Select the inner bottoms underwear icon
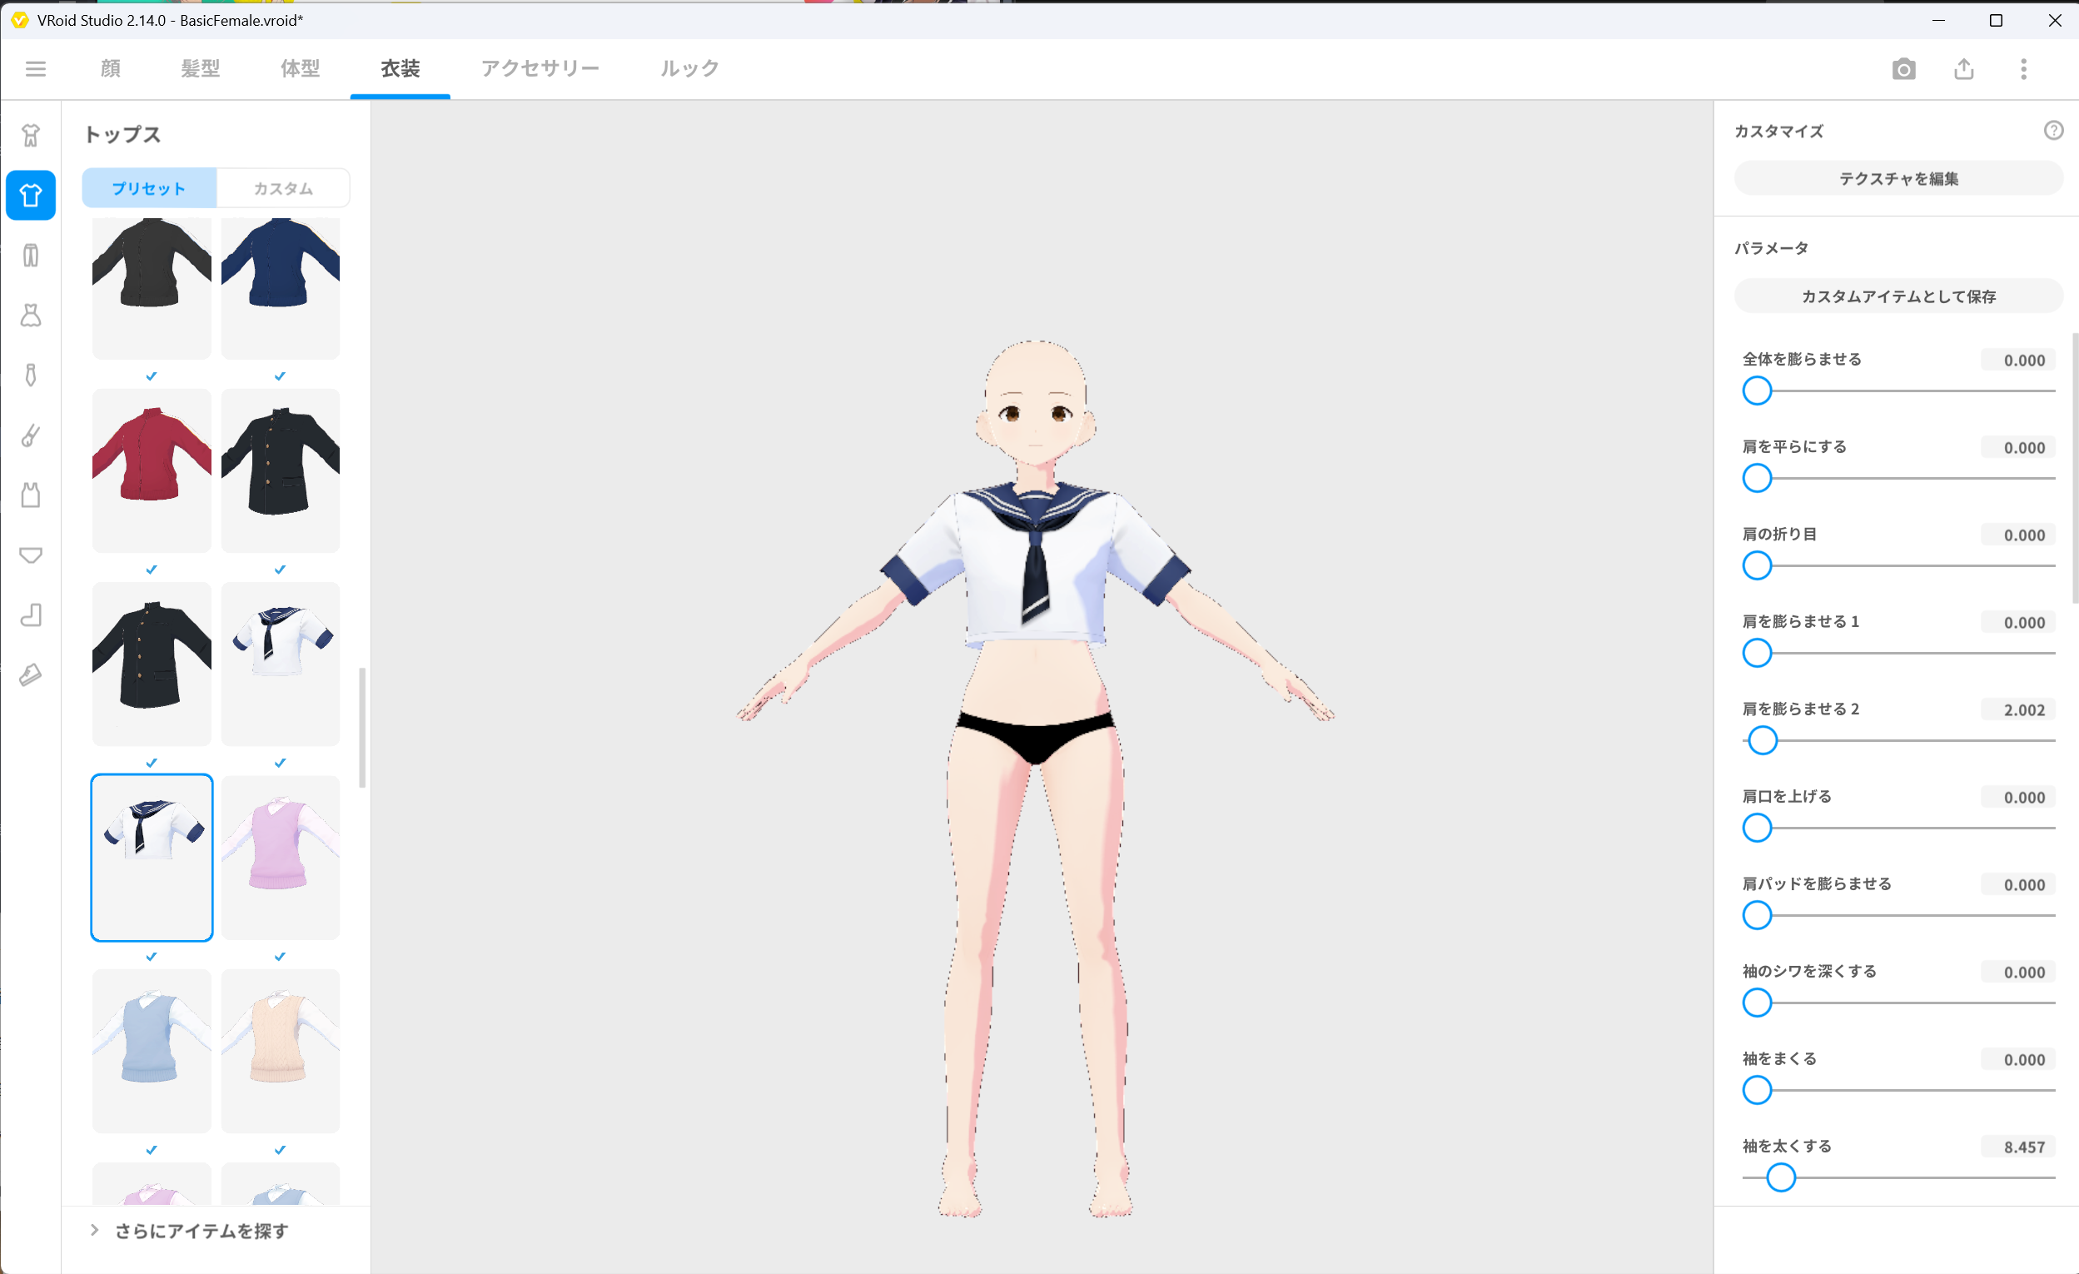Screen dimensions: 2079x1274 click(31, 555)
